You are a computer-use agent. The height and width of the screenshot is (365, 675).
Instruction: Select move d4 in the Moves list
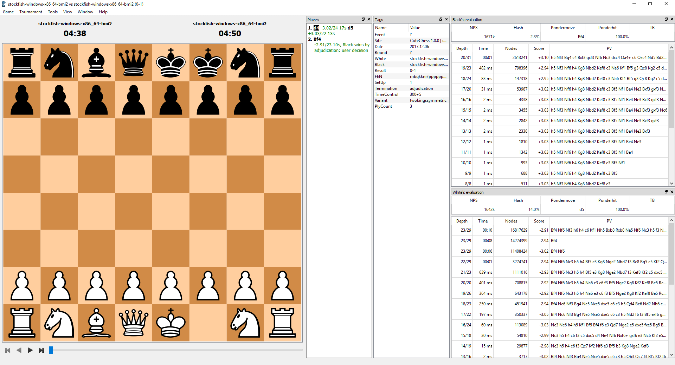click(316, 28)
